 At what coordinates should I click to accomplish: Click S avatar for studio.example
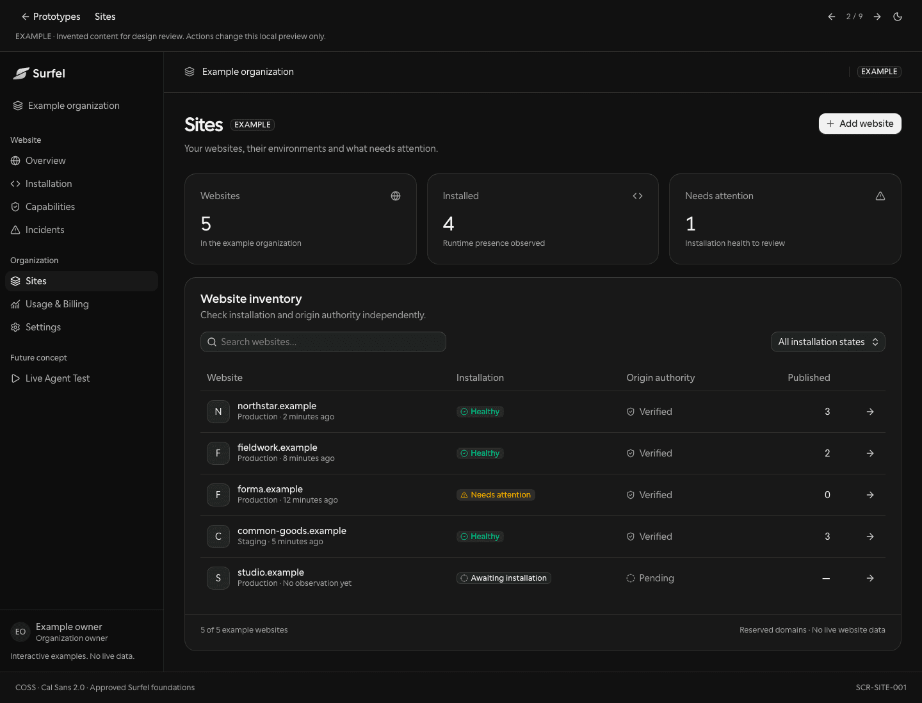point(218,578)
